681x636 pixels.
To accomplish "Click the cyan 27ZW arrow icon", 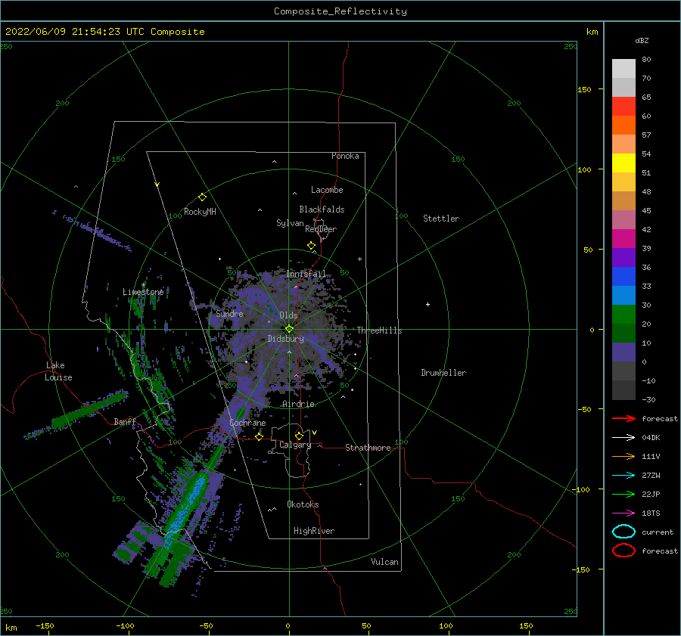I will 623,476.
